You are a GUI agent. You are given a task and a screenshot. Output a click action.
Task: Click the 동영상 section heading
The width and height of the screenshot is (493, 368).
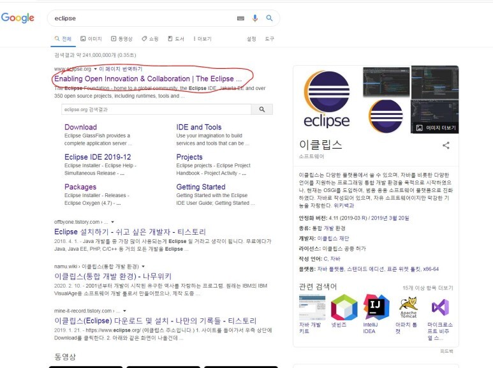click(65, 357)
